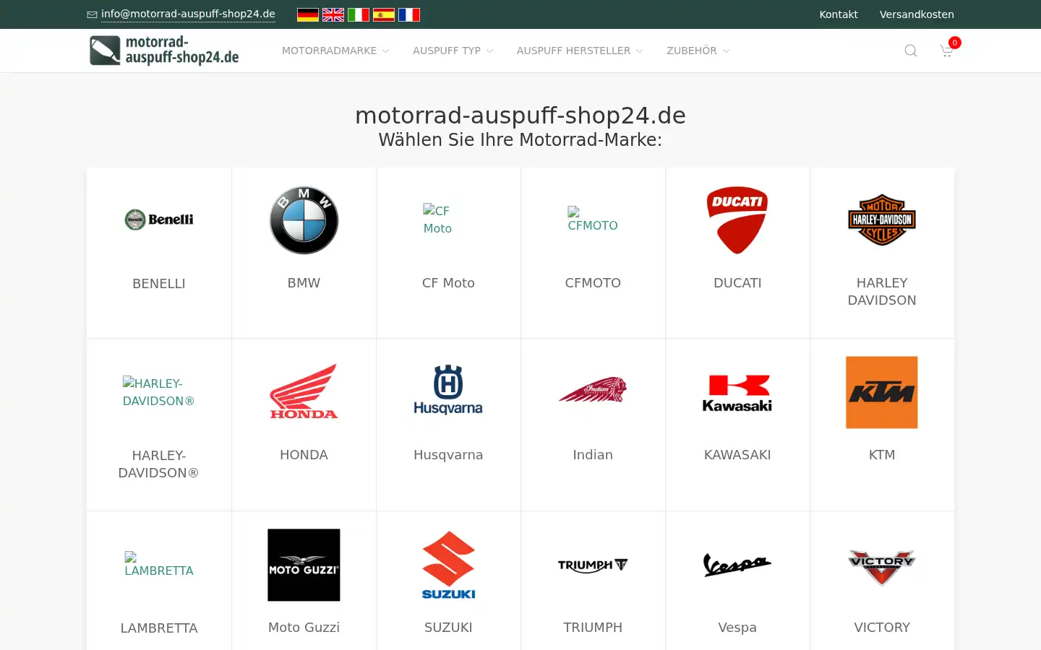Viewport: 1041px width, 650px height.
Task: Click the Harley-Davidson bar and shield logo
Action: [882, 220]
